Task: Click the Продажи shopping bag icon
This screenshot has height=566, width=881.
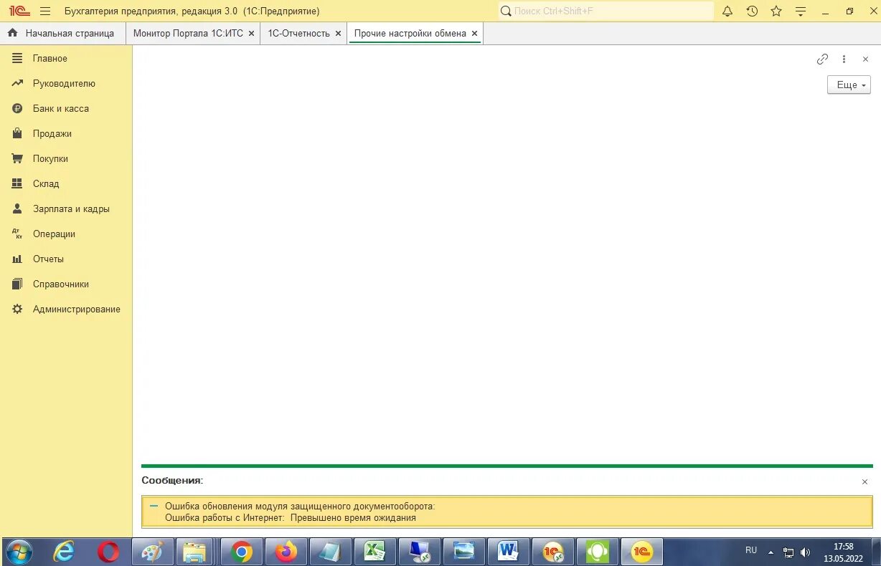Action: click(x=17, y=133)
